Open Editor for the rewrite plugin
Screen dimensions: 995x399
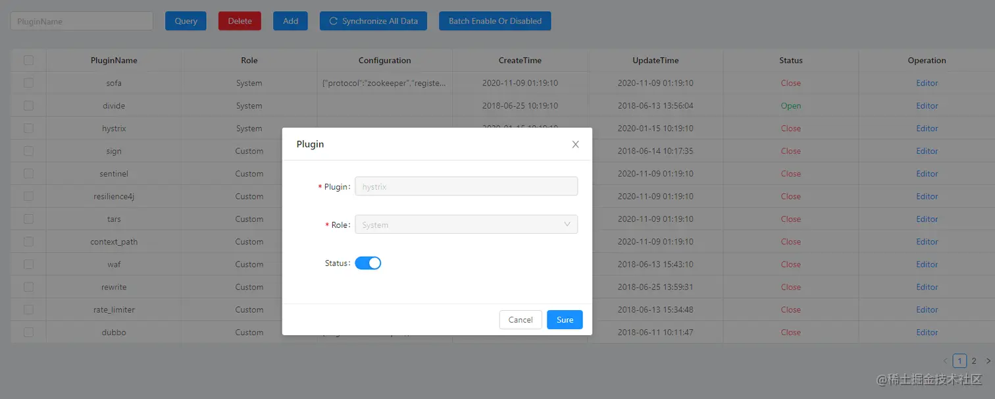click(927, 287)
